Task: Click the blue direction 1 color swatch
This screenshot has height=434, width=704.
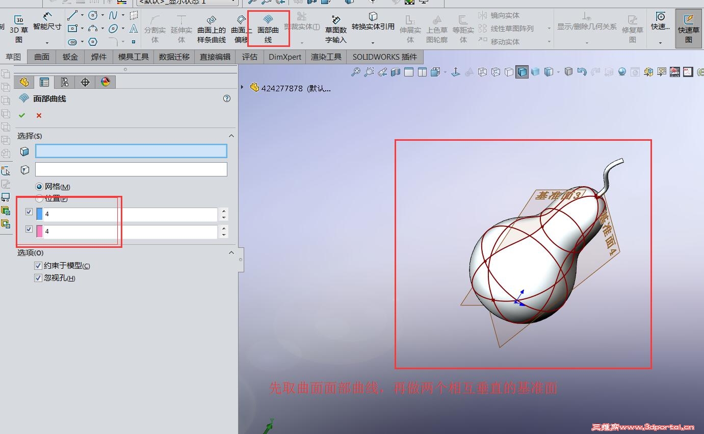Action: coord(40,214)
